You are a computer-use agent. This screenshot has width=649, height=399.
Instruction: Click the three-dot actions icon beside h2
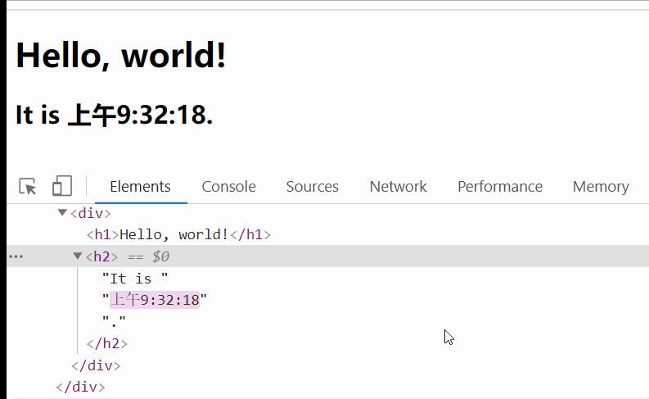pyautogui.click(x=16, y=256)
